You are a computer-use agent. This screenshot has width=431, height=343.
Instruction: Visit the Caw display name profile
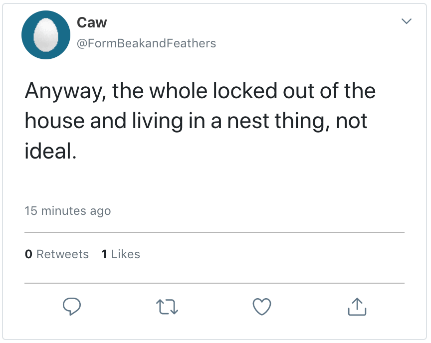[x=92, y=22]
